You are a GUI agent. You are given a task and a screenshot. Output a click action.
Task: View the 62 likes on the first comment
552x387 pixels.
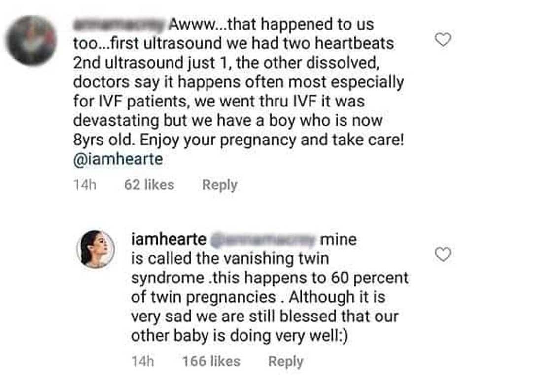pos(149,185)
